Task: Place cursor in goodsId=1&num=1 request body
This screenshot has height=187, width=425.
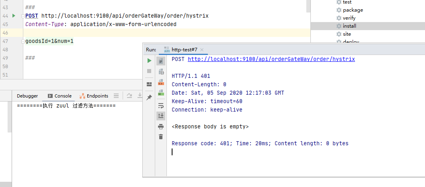Action: tap(49, 41)
